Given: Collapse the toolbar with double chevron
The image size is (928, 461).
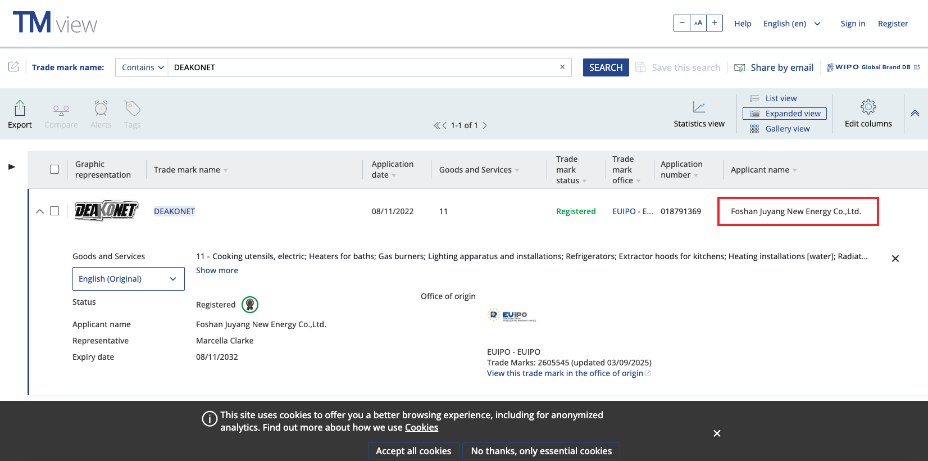Looking at the screenshot, I should click(x=915, y=113).
